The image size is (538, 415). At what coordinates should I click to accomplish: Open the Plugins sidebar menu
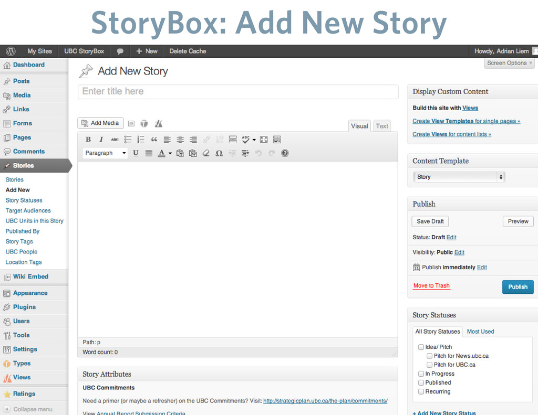(24, 307)
